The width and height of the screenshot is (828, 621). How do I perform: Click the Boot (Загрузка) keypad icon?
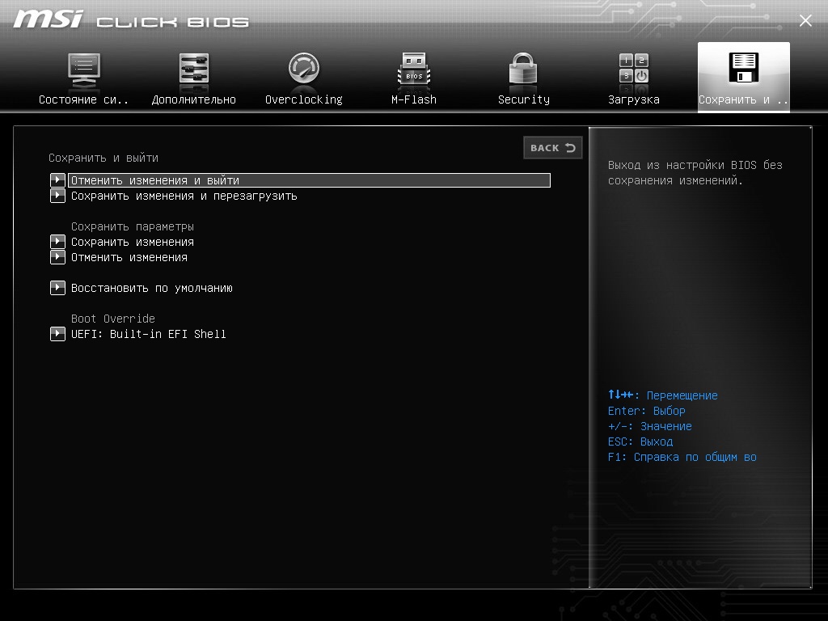pyautogui.click(x=634, y=68)
